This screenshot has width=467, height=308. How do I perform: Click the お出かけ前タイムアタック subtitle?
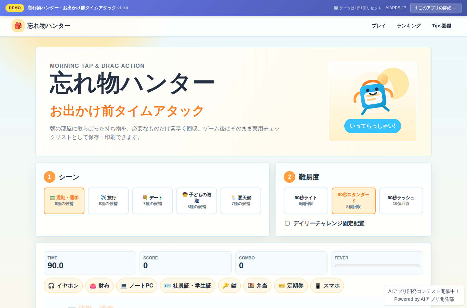point(127,111)
